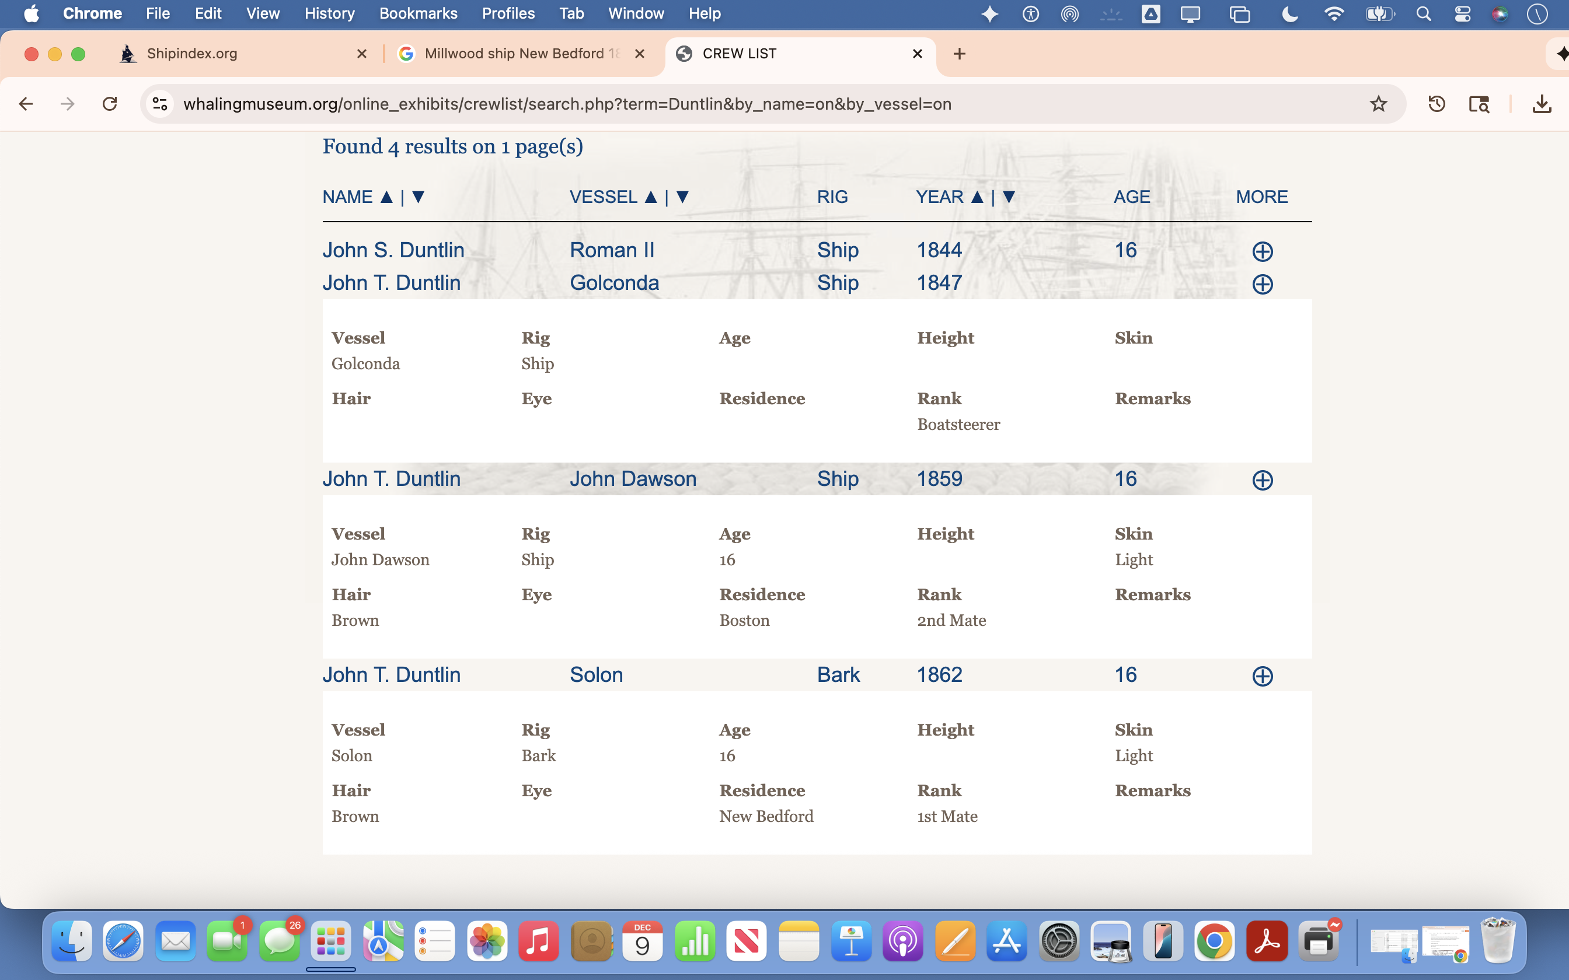The width and height of the screenshot is (1569, 980).
Task: Open Chrome downloads icon
Action: click(x=1541, y=104)
